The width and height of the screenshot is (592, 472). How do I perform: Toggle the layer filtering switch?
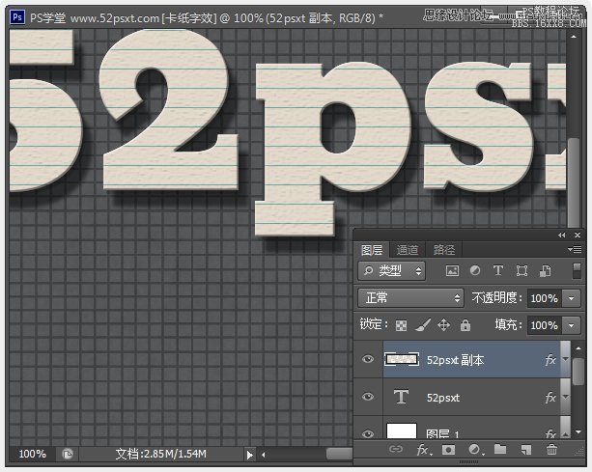577,270
